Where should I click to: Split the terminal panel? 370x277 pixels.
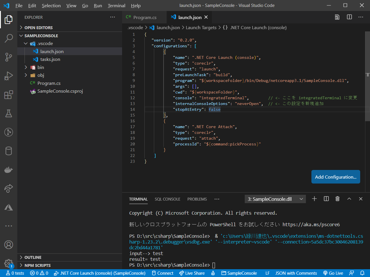[x=326, y=199]
